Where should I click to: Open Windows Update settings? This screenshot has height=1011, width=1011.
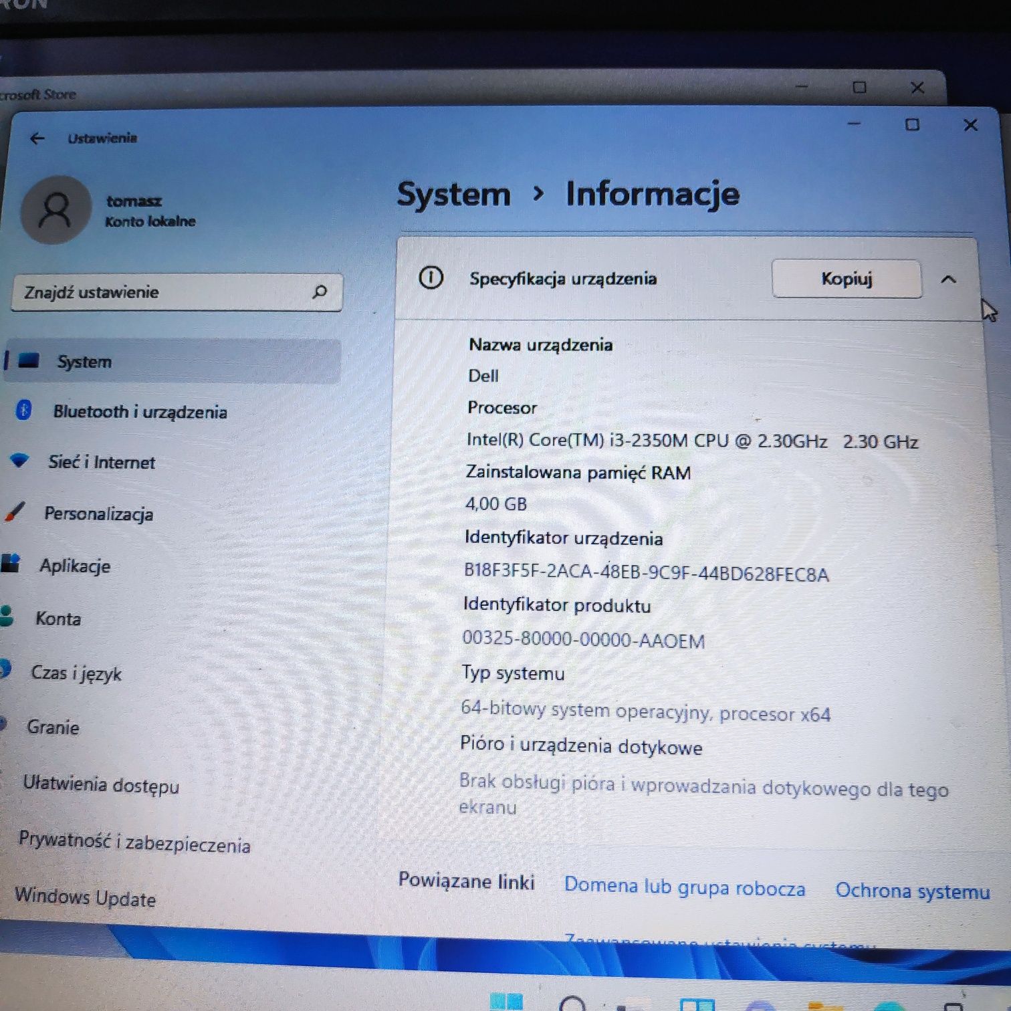pos(85,897)
